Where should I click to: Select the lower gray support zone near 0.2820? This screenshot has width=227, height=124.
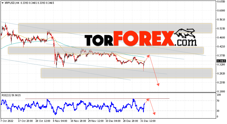coord(127,73)
